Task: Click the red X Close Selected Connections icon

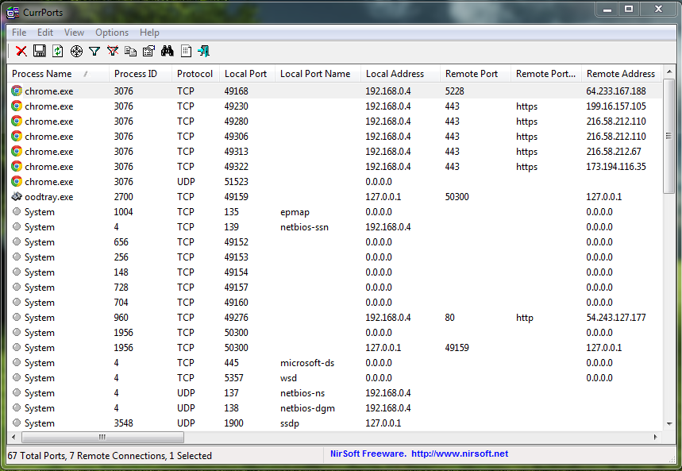Action: tap(21, 51)
